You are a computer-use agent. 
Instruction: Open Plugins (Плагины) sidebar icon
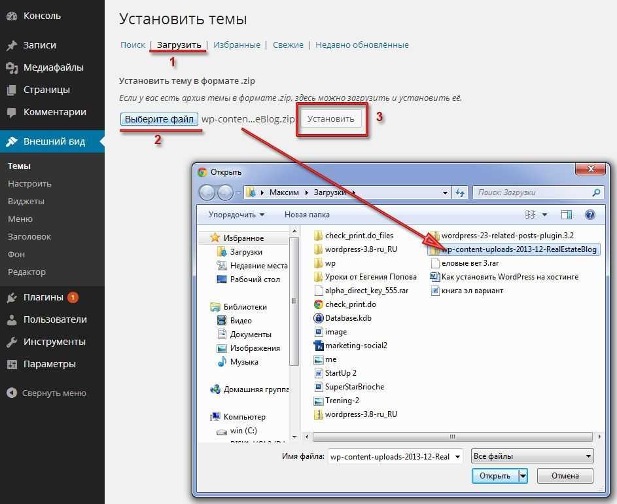pos(11,298)
